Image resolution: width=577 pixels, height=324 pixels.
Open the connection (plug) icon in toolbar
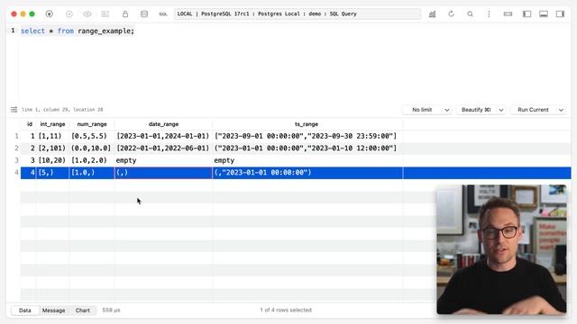[x=50, y=14]
